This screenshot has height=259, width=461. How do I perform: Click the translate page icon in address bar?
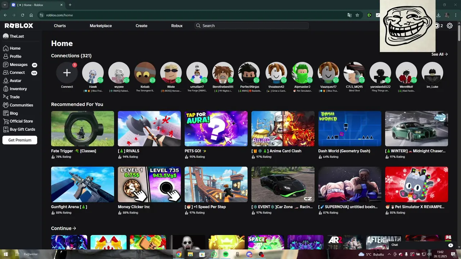pyautogui.click(x=349, y=15)
